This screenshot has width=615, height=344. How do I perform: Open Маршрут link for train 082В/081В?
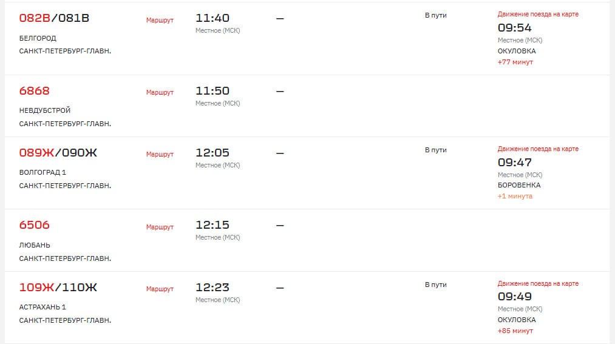160,20
